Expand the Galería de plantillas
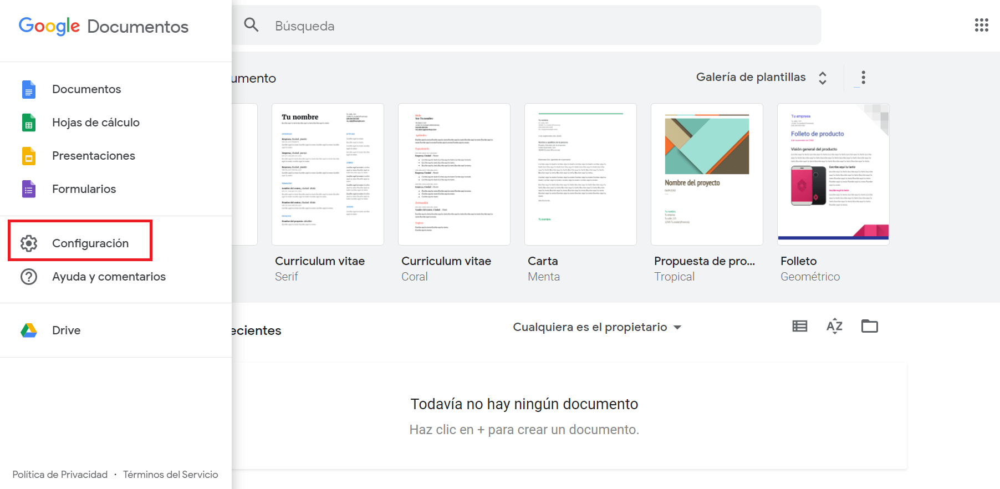 [x=762, y=78]
